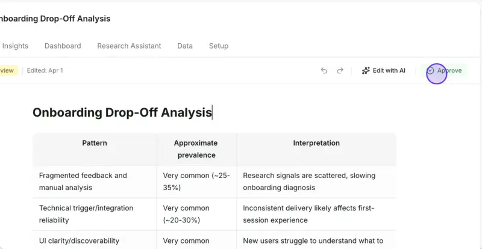Click the page title in the header bar

click(x=55, y=19)
